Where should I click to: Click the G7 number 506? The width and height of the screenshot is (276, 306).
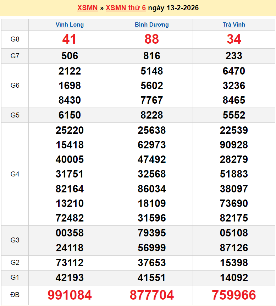(x=70, y=56)
